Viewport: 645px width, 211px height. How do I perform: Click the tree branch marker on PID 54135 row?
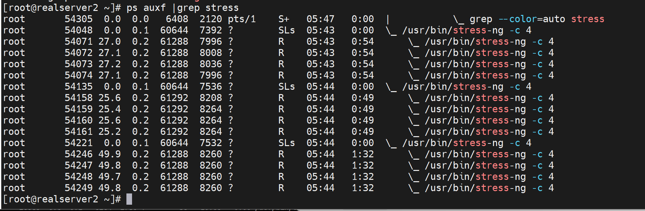pyautogui.click(x=391, y=87)
